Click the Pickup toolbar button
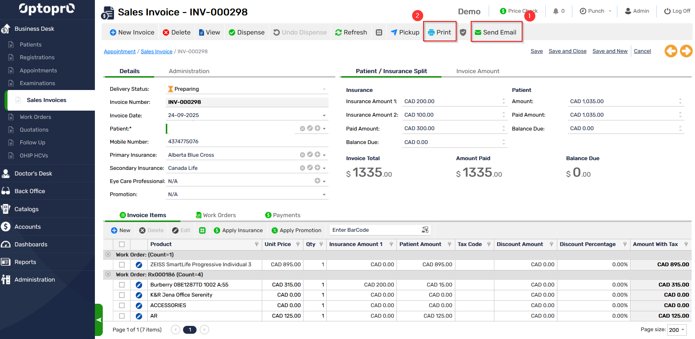695x339 pixels. [x=405, y=33]
